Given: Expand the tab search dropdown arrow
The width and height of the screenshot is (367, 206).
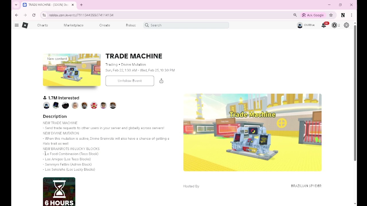Looking at the screenshot, I should pyautogui.click(x=16, y=5).
